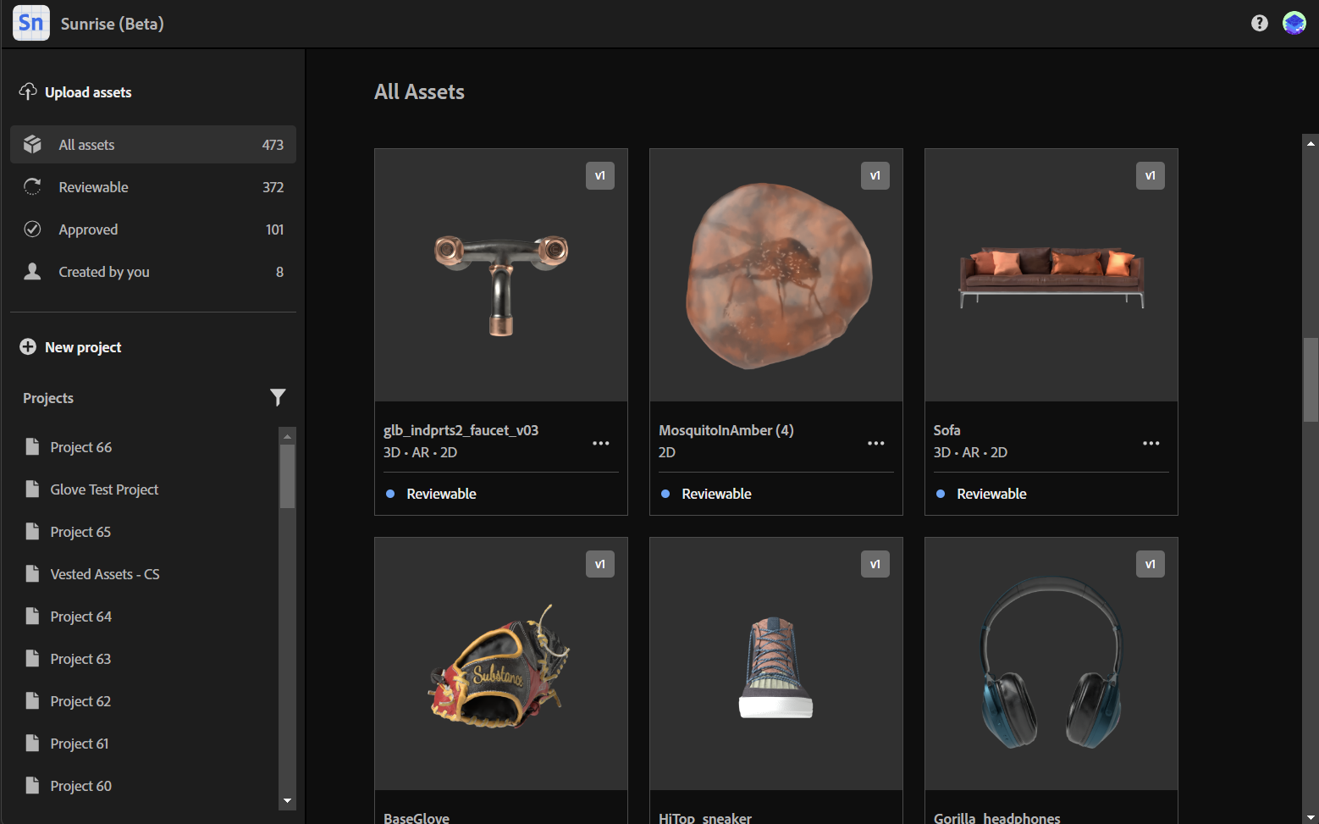1319x824 pixels.
Task: Open options menu for glb_indprts2_faucet_v03
Action: [x=601, y=443]
